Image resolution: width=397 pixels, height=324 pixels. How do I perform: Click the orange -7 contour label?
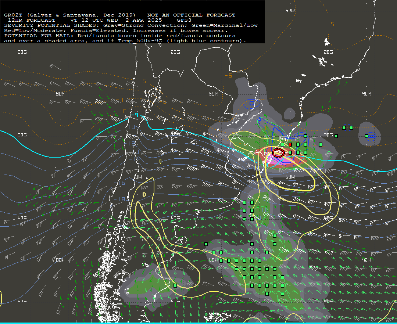tap(120, 100)
